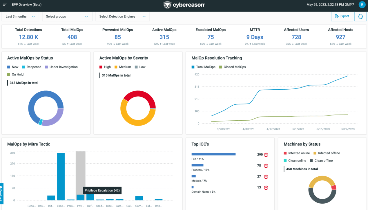Click the threat hexagon icon beside File IOC

266,155
